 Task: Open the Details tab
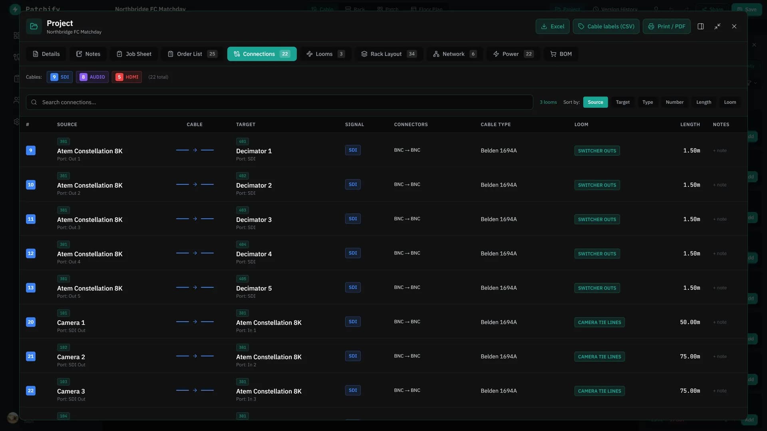[46, 54]
